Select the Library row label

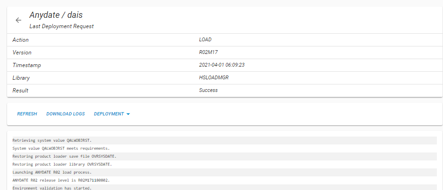click(21, 78)
